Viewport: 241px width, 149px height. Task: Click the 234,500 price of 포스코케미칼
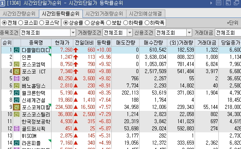64,107
